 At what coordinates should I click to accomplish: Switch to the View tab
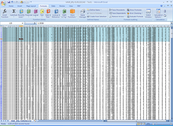(71, 6)
